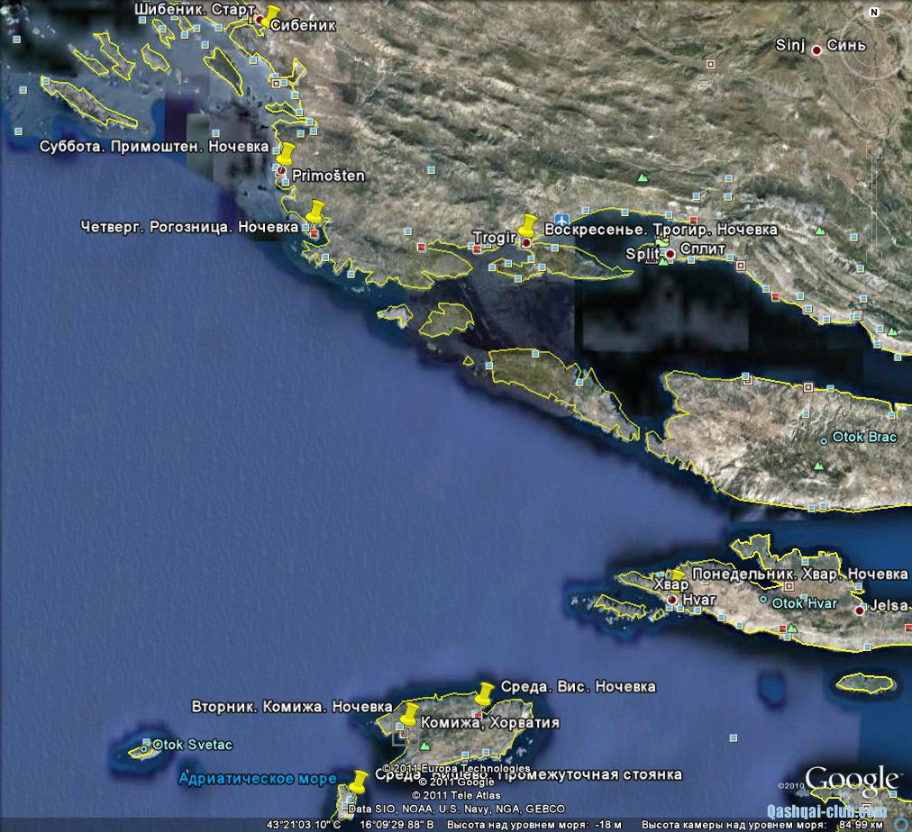Click the yellow pushpin at Рогозница
This screenshot has height=832, width=912.
315,213
